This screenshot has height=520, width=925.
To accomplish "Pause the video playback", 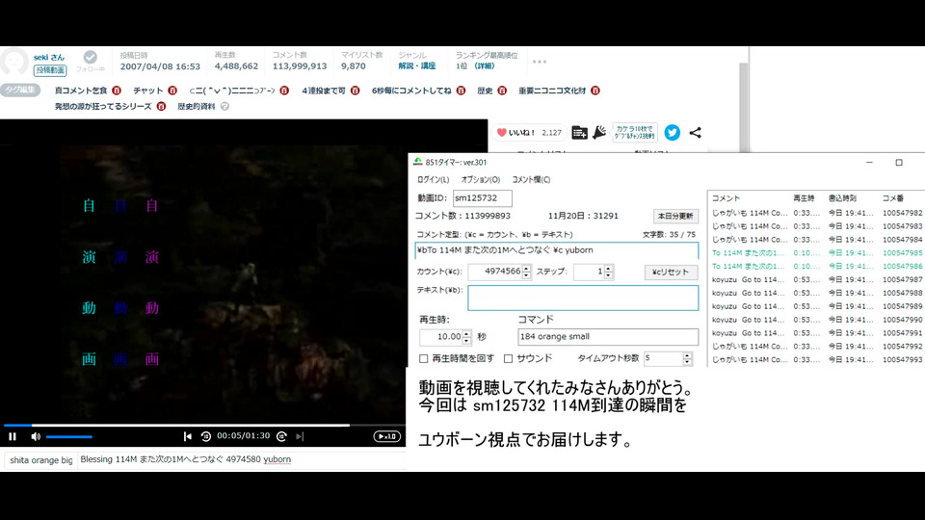I will pos(13,437).
